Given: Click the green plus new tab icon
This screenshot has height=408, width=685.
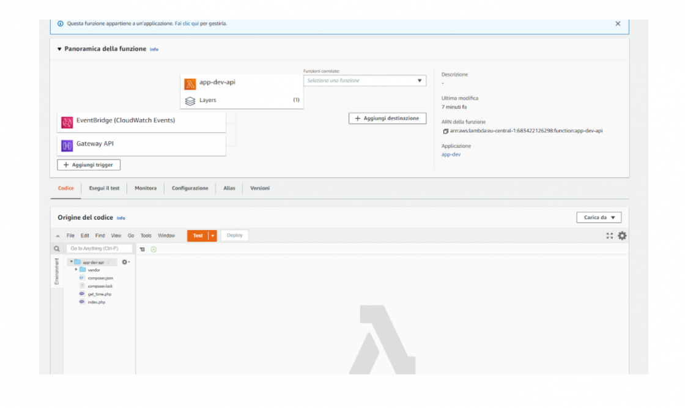Looking at the screenshot, I should tap(154, 249).
